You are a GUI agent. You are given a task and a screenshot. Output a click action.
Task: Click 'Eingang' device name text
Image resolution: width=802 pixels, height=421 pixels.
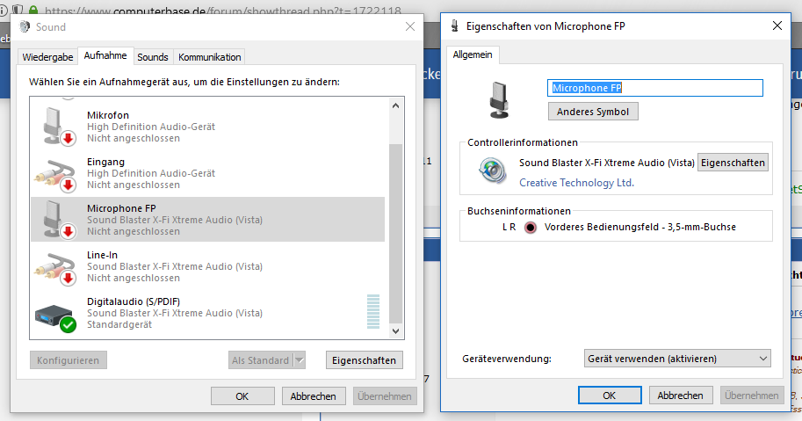(106, 162)
